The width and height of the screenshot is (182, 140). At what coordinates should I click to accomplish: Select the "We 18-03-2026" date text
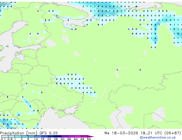pyautogui.click(x=121, y=133)
